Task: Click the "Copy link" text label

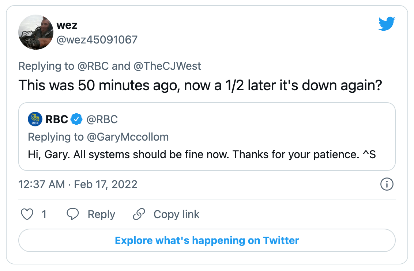Action: coord(176,214)
